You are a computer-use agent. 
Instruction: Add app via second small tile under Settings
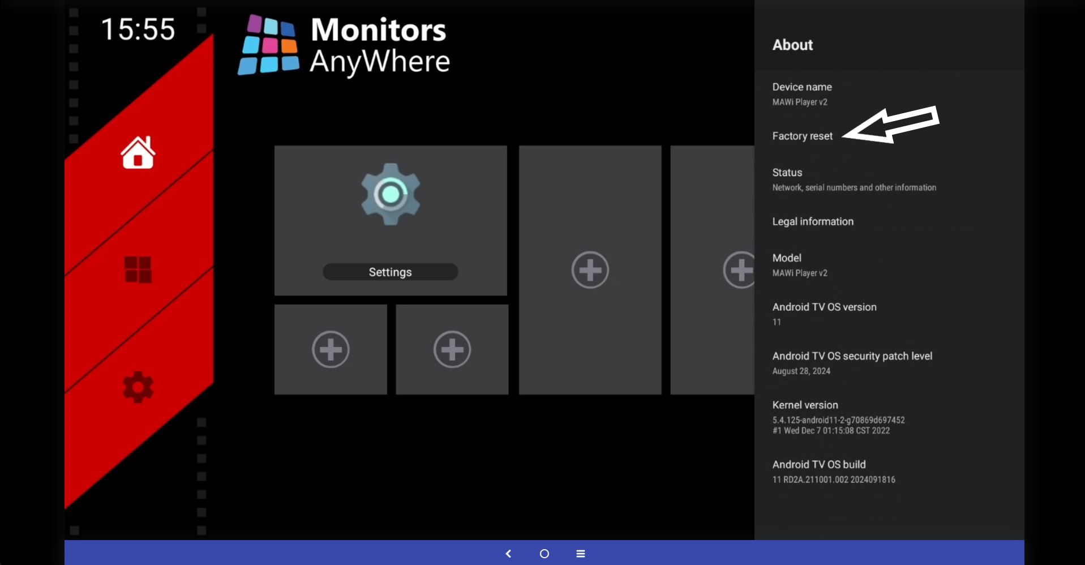tap(452, 349)
